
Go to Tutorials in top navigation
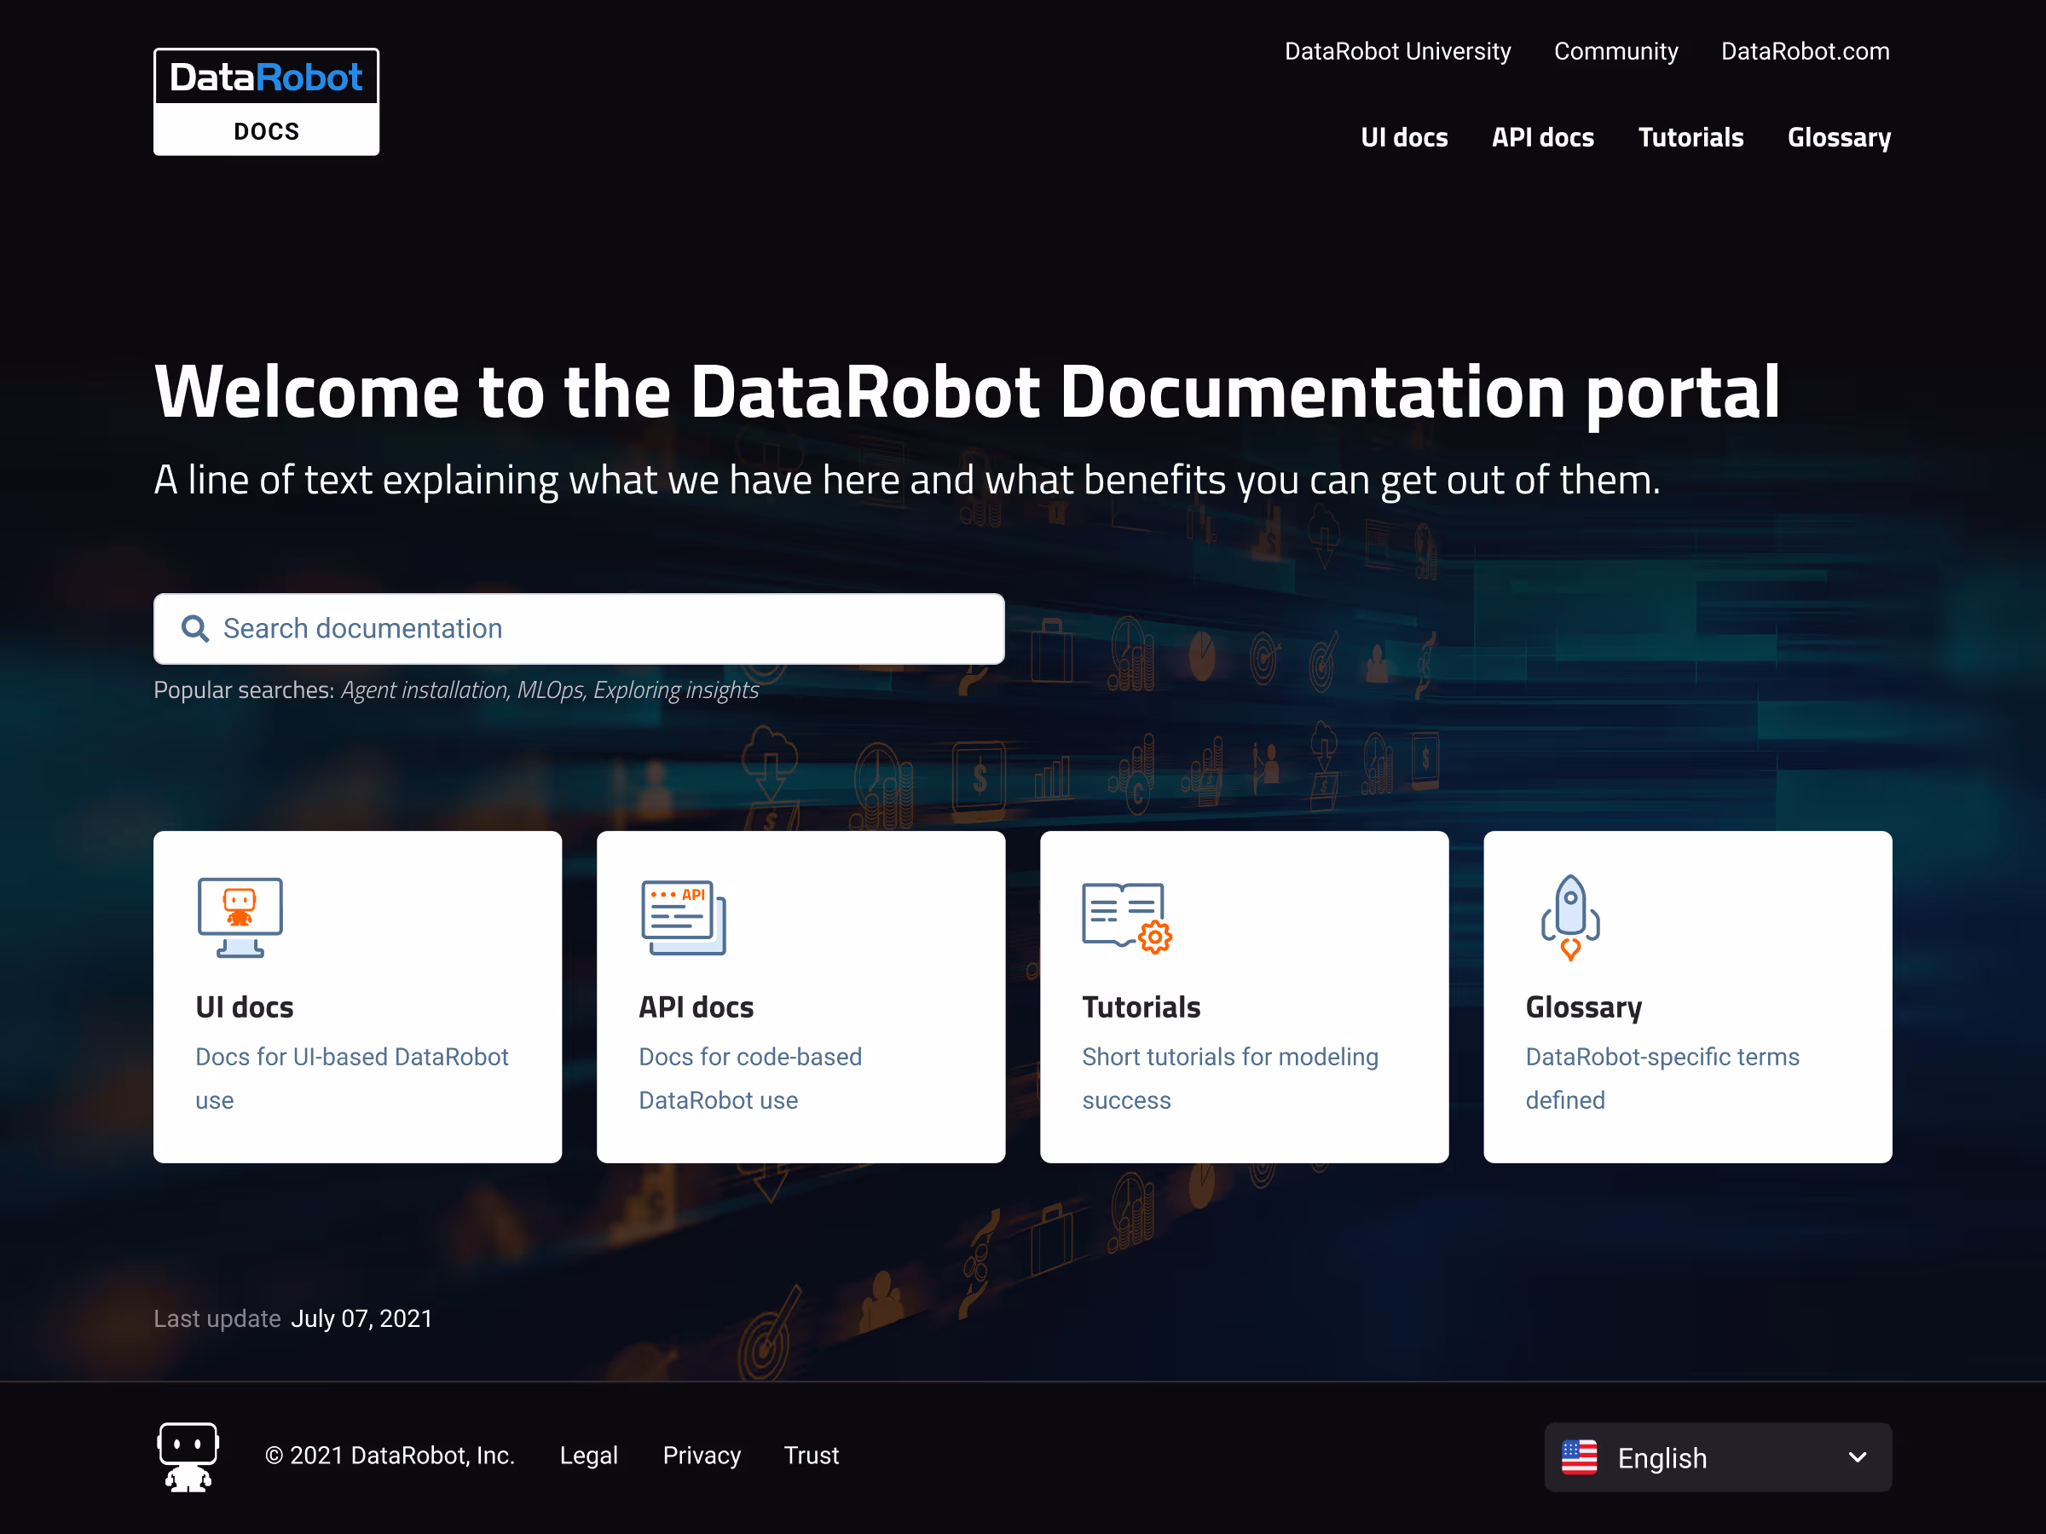[x=1691, y=138]
